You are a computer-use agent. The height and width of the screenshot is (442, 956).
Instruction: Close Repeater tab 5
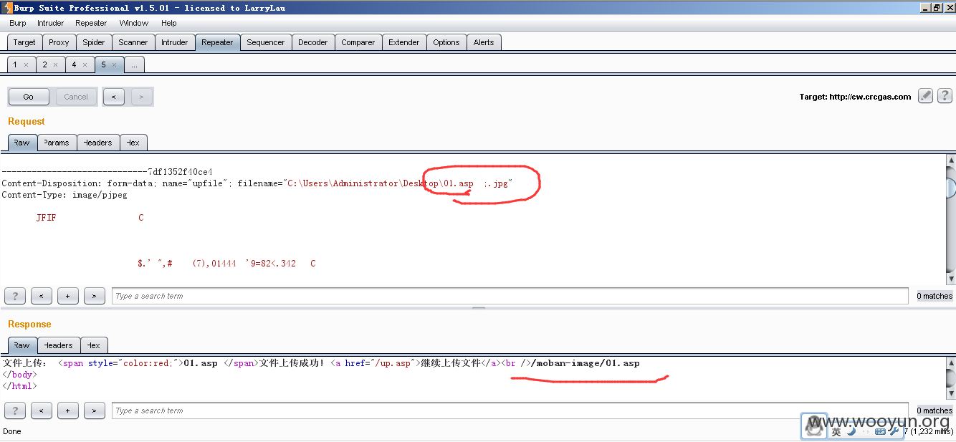tap(114, 64)
